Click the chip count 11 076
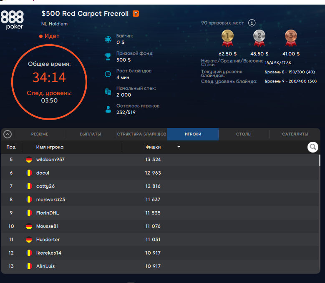Screen dimensions: 325x283 pos(153,226)
